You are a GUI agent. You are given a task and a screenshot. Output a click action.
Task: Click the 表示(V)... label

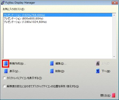[15, 71]
